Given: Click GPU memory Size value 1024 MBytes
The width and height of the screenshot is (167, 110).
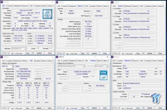Looking at the screenshot, I should point(100,86).
